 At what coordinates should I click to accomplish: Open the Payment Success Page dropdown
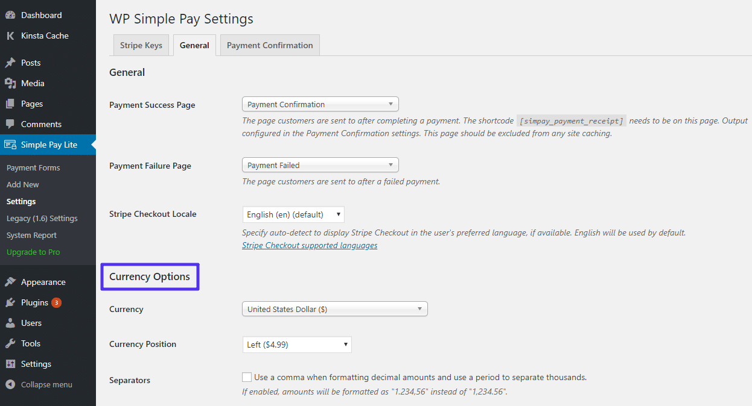[x=320, y=104]
